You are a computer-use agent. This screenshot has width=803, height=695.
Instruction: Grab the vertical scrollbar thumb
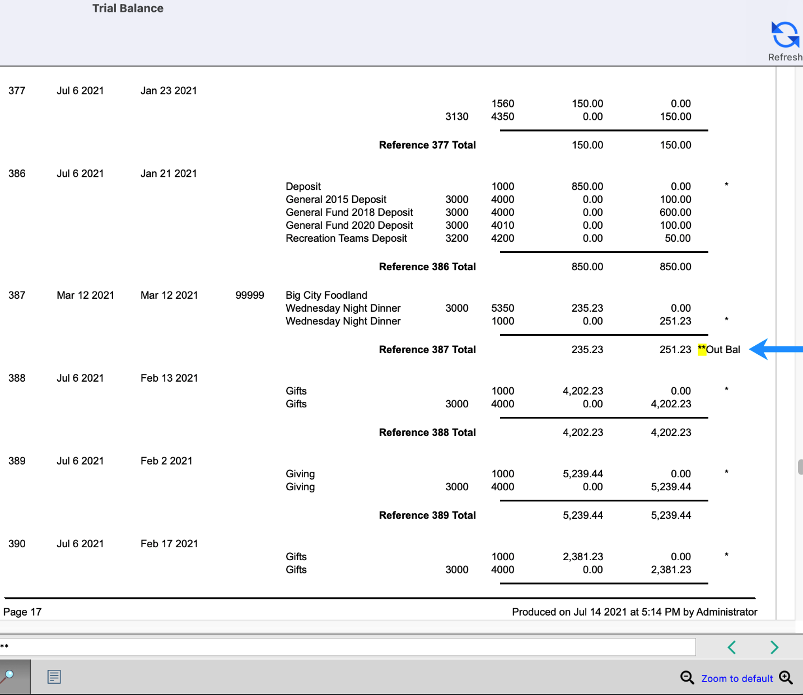click(x=800, y=467)
